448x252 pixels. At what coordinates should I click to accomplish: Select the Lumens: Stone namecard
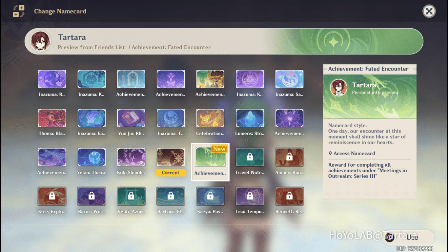[x=250, y=118]
